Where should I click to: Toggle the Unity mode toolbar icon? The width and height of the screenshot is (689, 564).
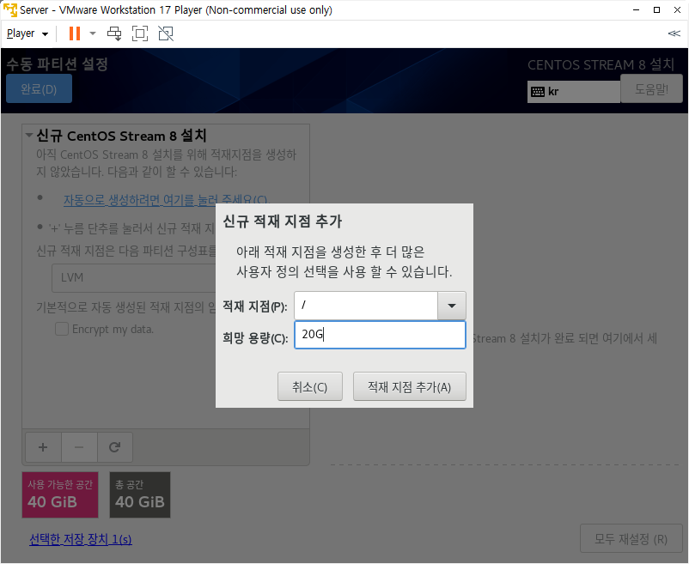click(x=166, y=33)
